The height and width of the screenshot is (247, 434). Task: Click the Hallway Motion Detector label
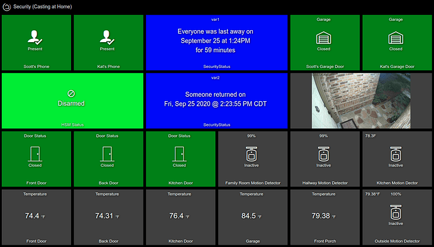(325, 183)
